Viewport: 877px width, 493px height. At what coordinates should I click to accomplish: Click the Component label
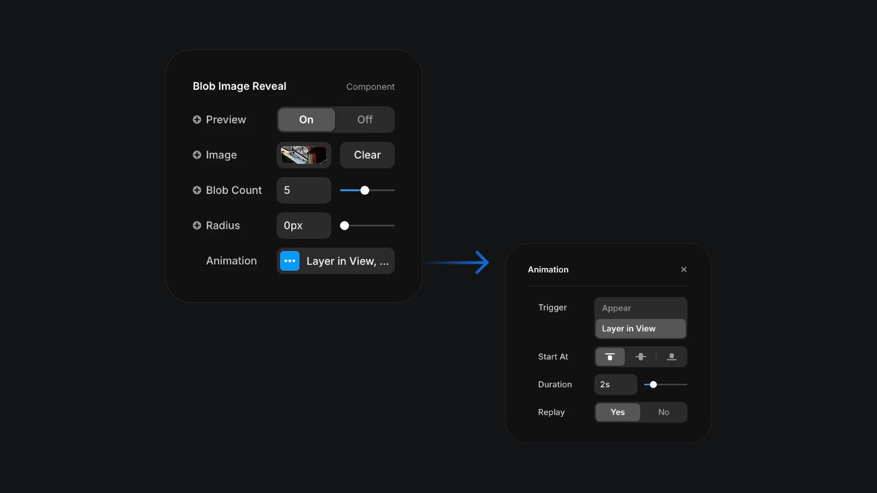(x=370, y=87)
